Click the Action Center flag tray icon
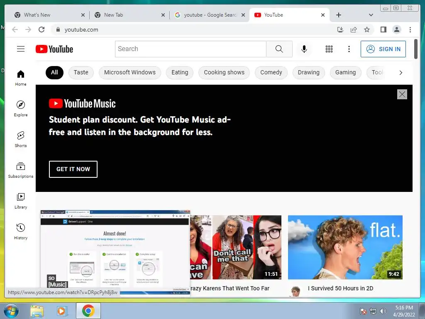 (363, 311)
